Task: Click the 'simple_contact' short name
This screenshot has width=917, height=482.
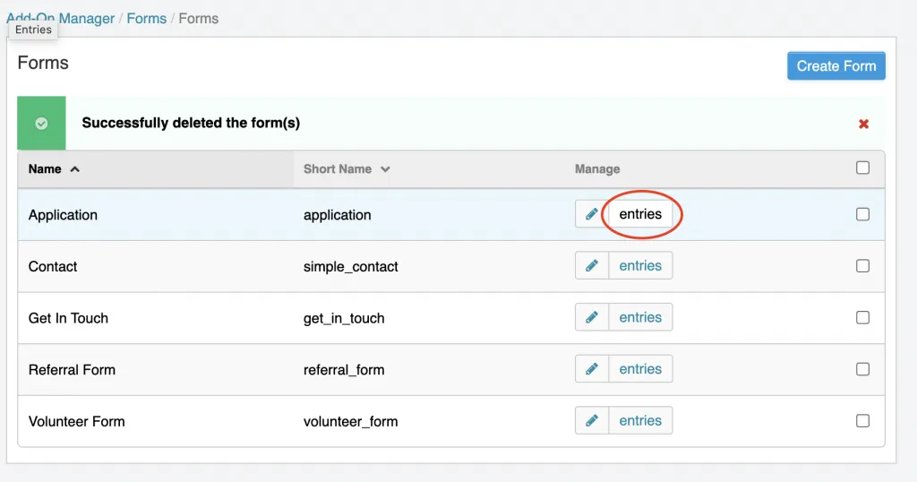Action: pos(351,267)
